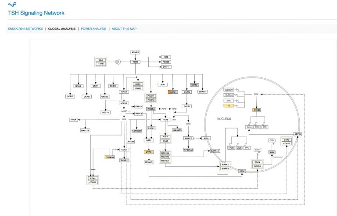Click the AKT1 node

149,140
